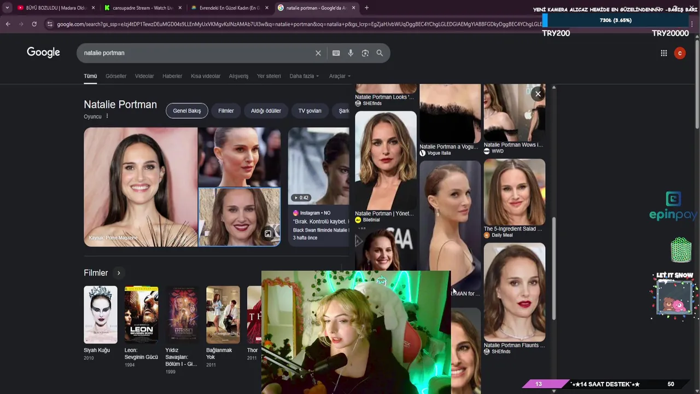This screenshot has height=394, width=700.
Task: Open the Leon: Sevginin Gücü poster
Action: coord(141,315)
